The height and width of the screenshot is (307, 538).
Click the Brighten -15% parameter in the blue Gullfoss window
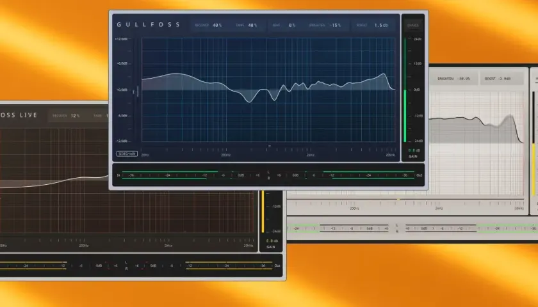(x=325, y=26)
